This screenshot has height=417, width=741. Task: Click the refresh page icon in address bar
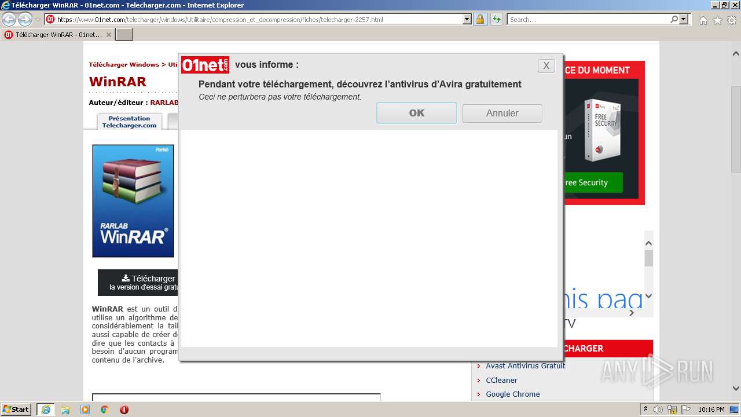click(x=496, y=20)
